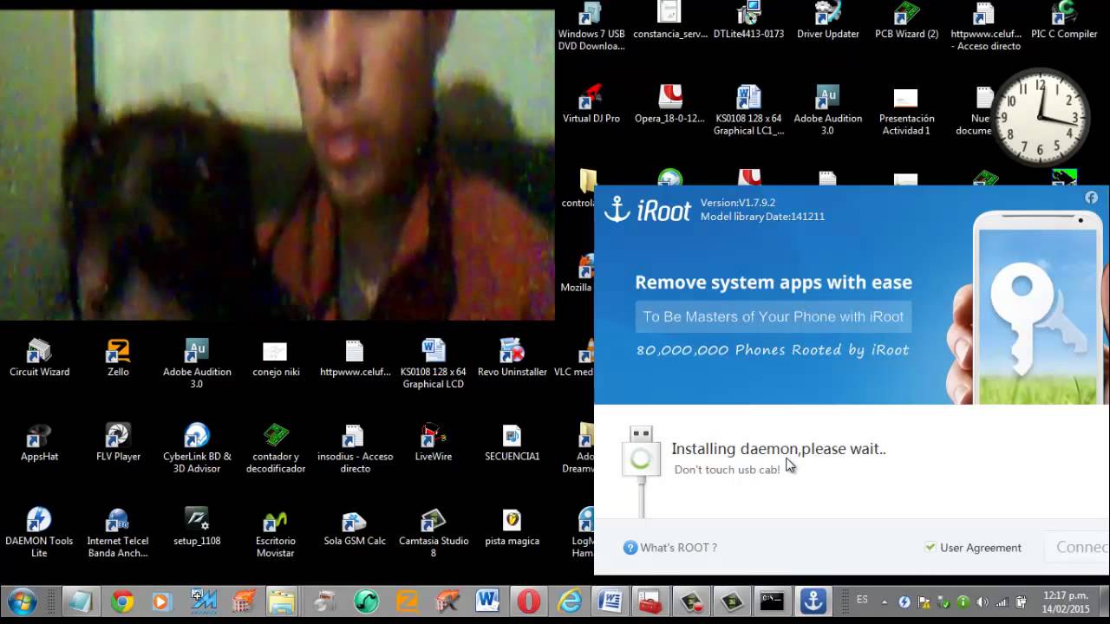Open Zello from the taskbar
The width and height of the screenshot is (1110, 624).
coord(407,601)
